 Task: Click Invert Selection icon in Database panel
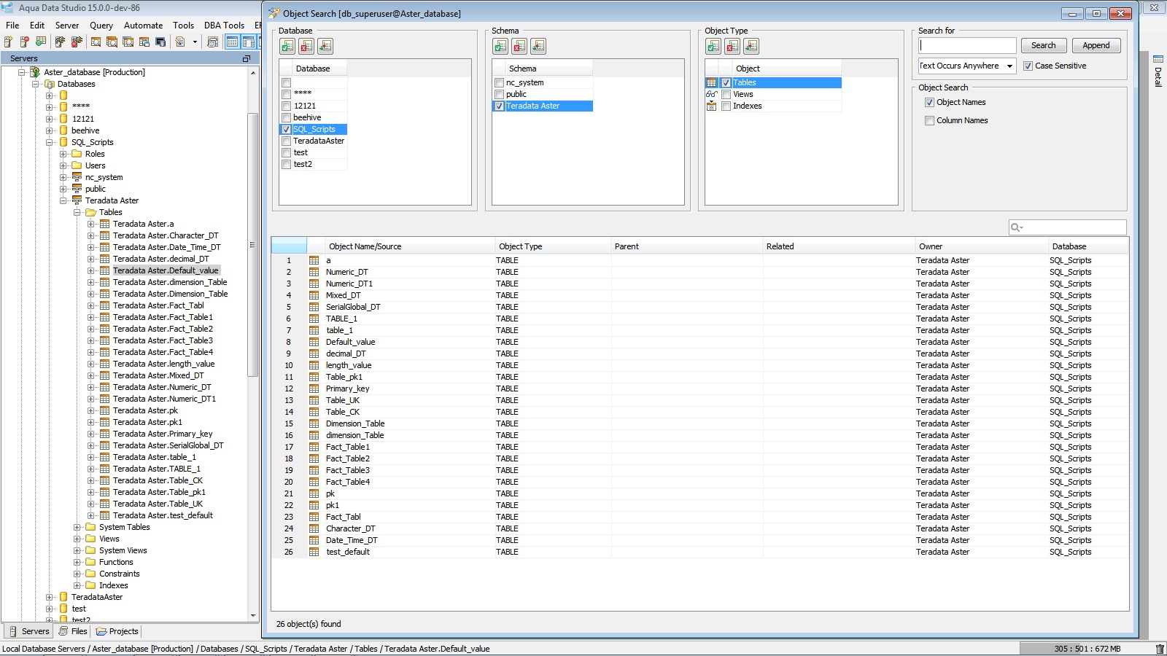tap(325, 46)
